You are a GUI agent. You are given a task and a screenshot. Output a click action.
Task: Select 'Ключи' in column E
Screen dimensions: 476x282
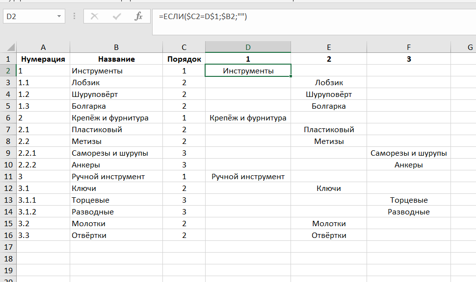(x=329, y=188)
